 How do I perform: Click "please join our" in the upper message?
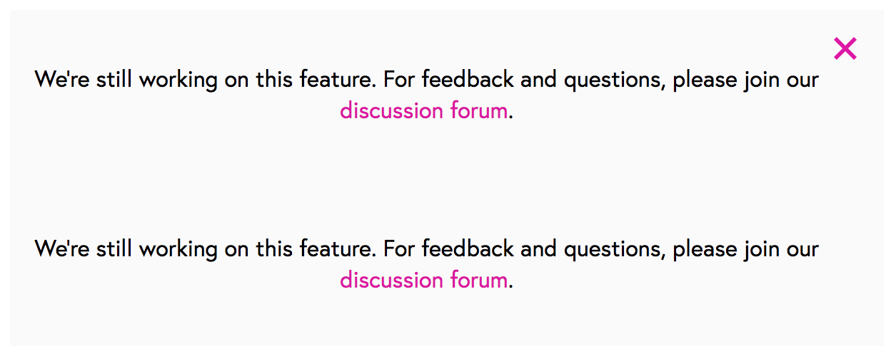point(745,80)
